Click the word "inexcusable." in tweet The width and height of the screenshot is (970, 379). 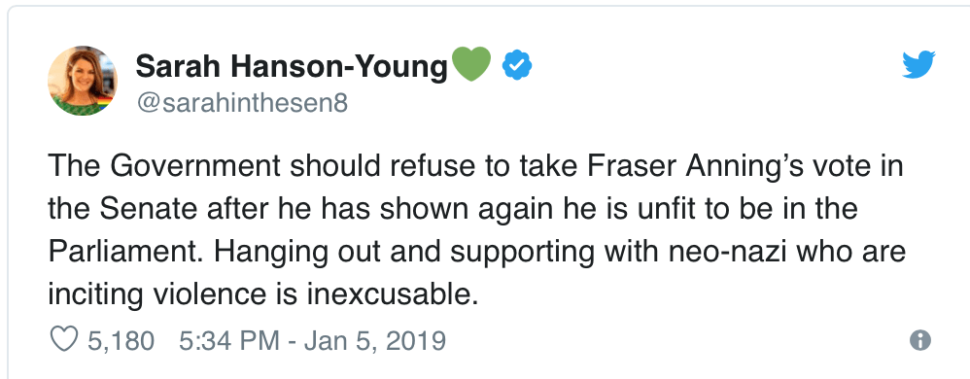click(393, 294)
